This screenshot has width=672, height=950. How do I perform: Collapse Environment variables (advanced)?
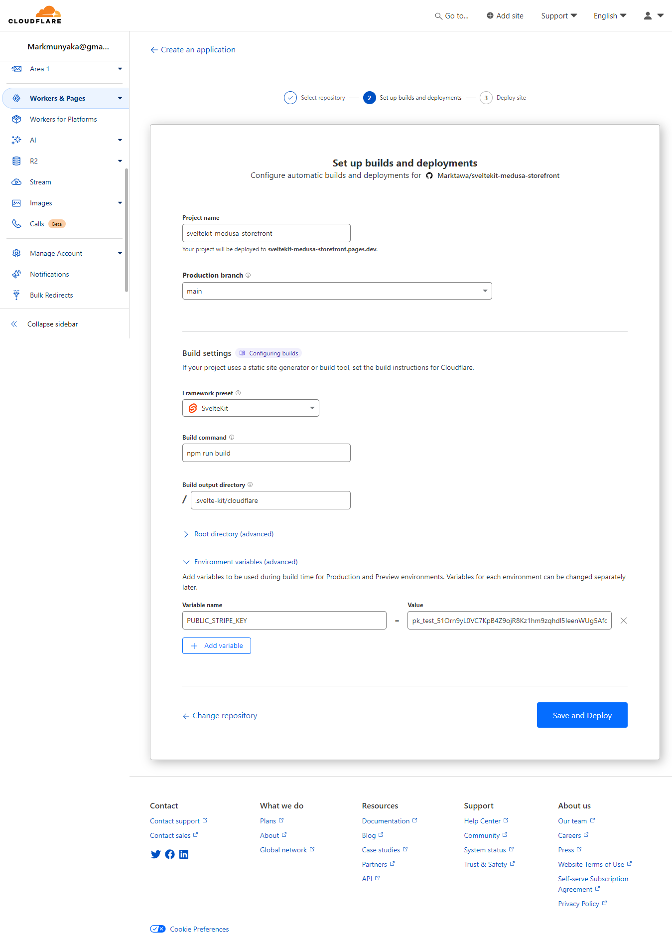pos(241,562)
